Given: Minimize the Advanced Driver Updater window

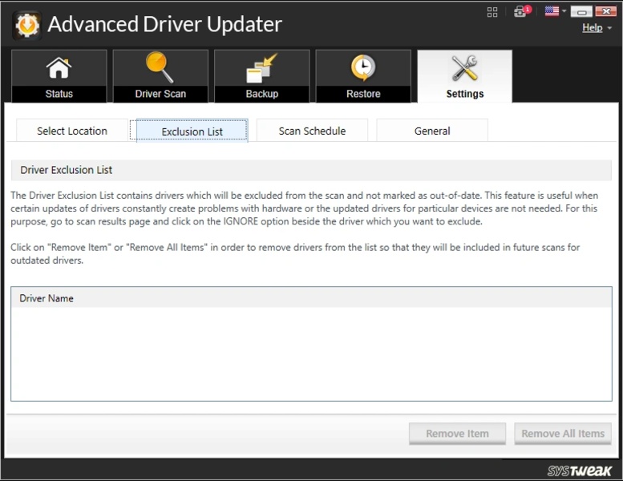Looking at the screenshot, I should click(x=582, y=12).
